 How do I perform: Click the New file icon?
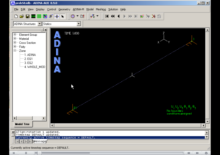[16, 16]
